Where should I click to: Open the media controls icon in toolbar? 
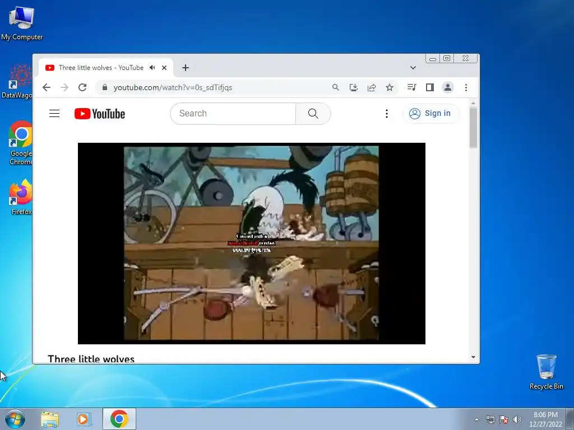(x=411, y=87)
